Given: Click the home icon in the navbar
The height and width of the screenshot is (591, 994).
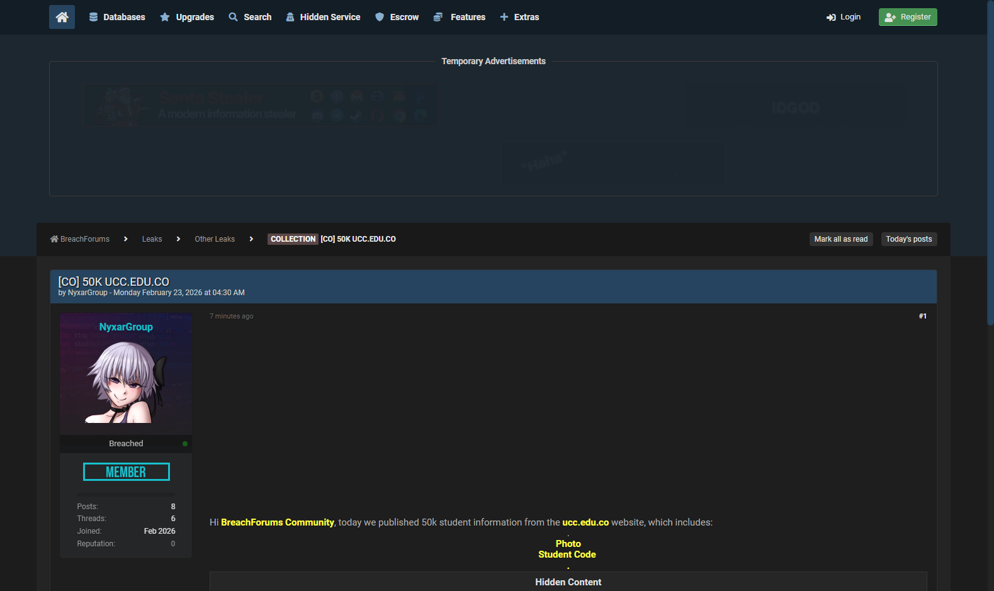Looking at the screenshot, I should [62, 17].
